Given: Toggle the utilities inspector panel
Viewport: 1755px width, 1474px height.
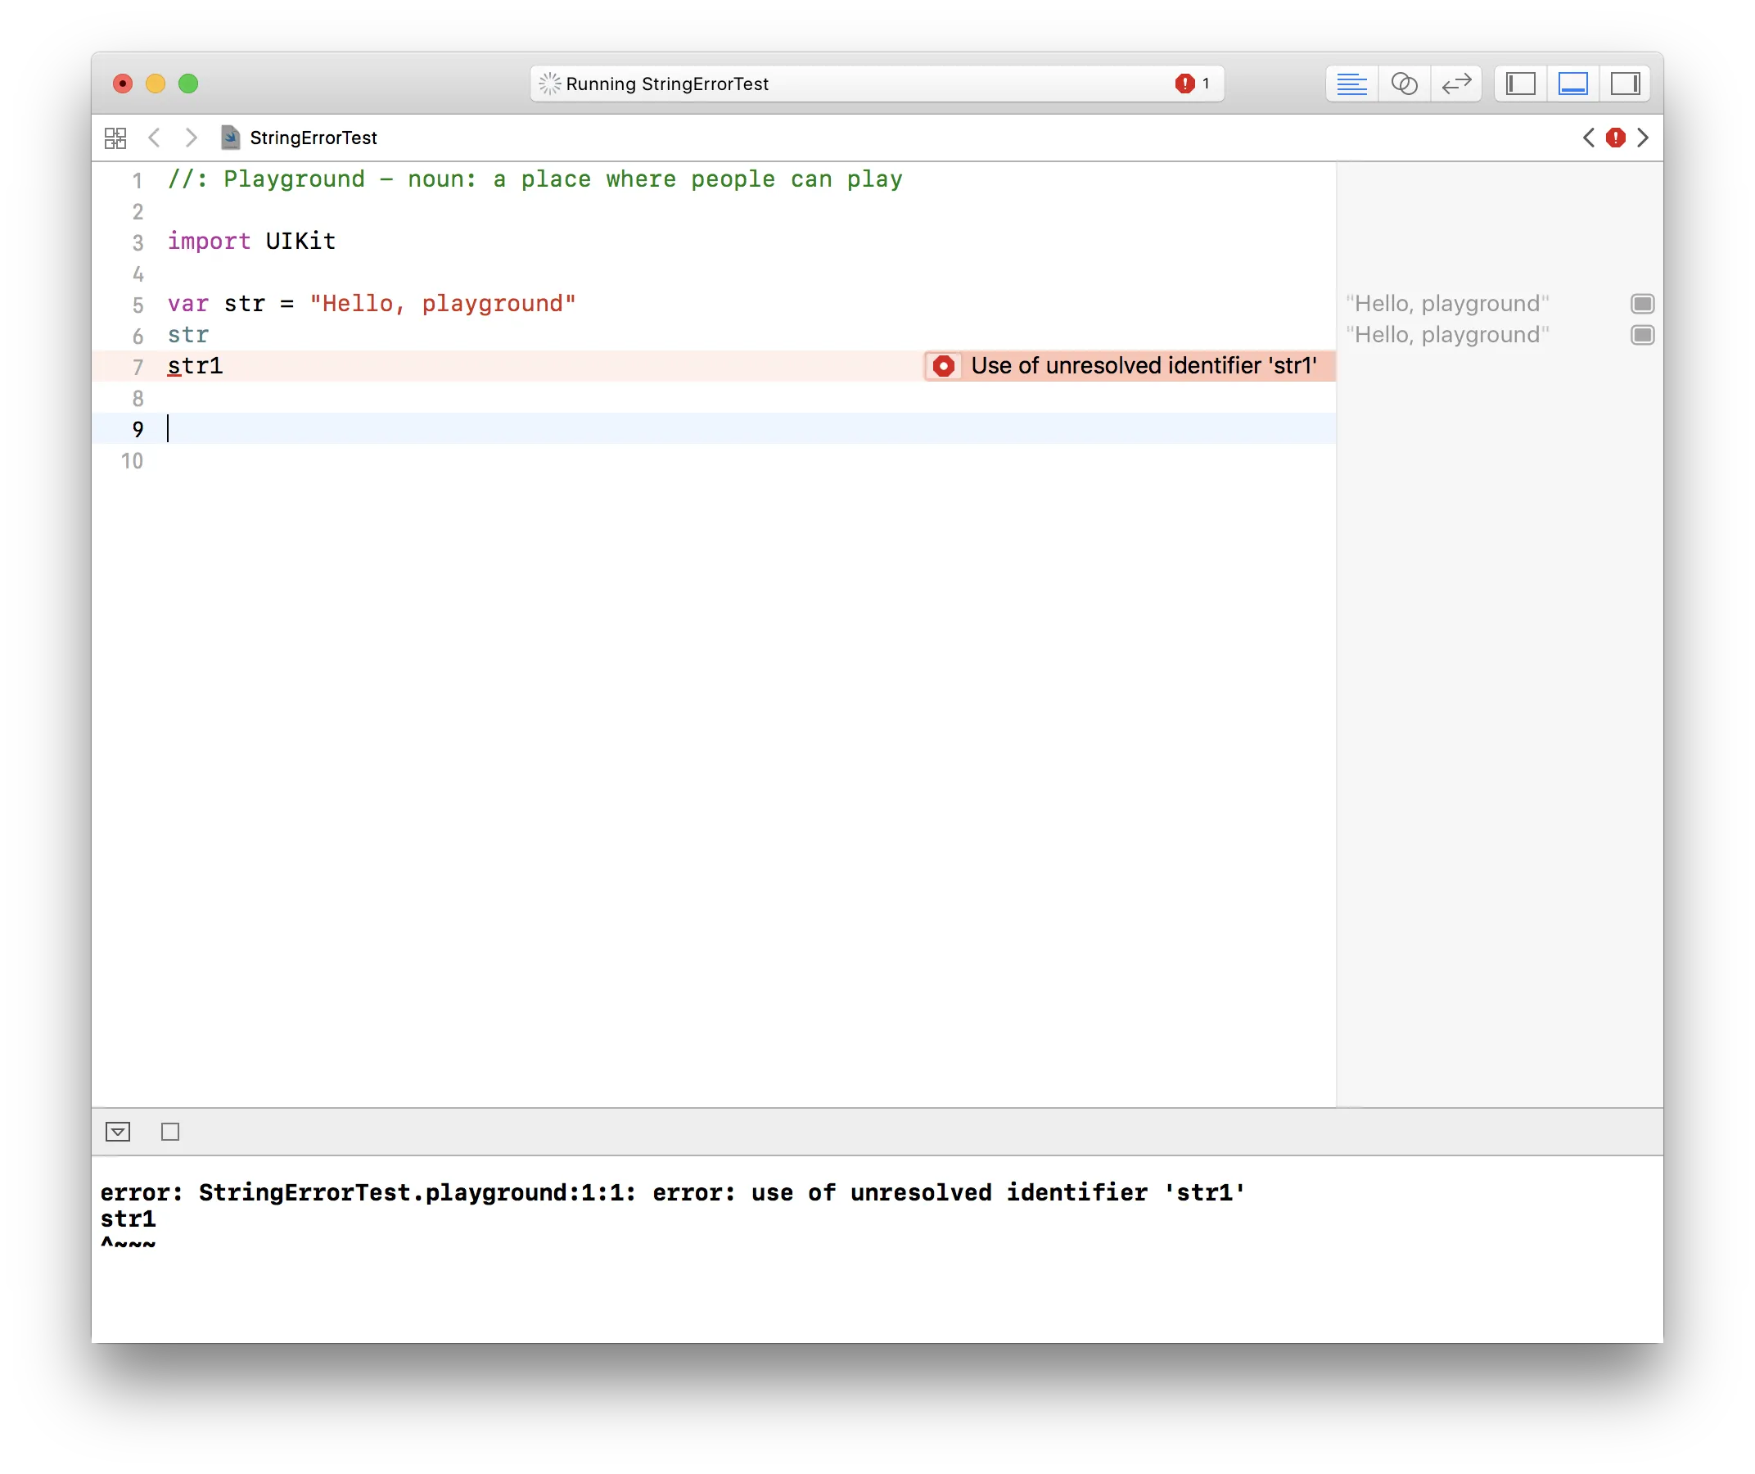Looking at the screenshot, I should click(1625, 84).
